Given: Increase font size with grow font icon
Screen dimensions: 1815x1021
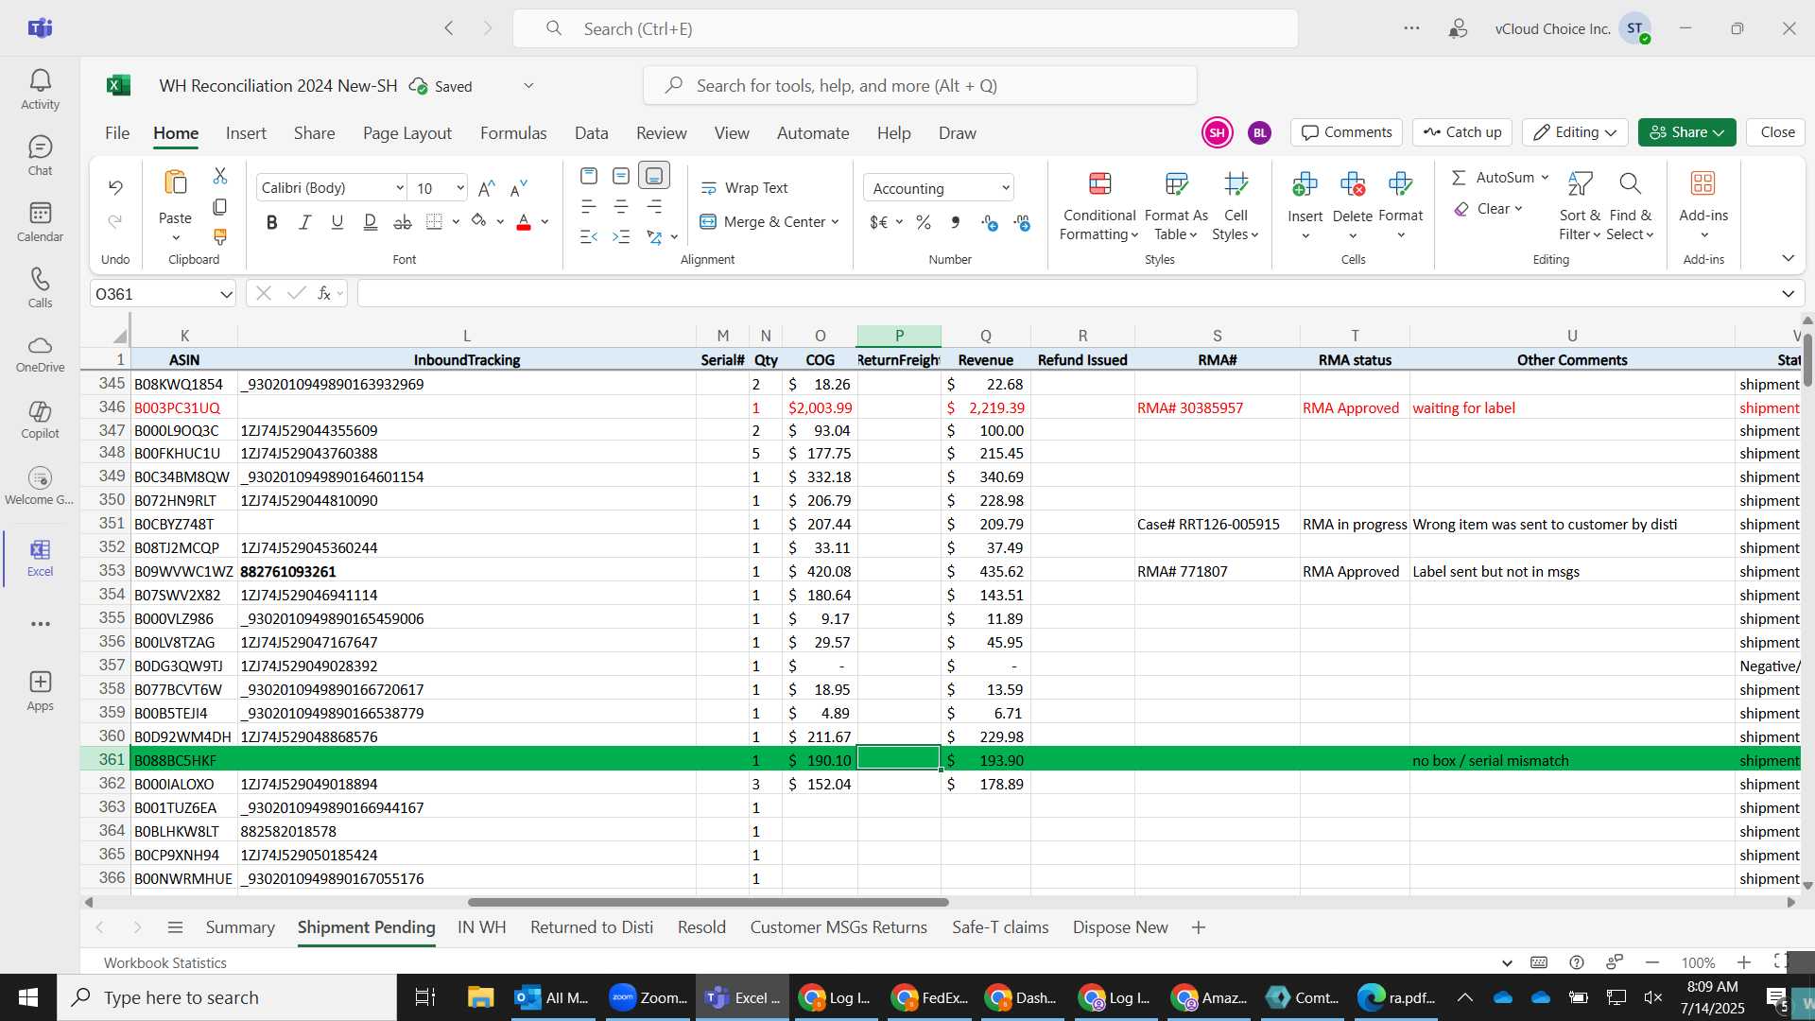Looking at the screenshot, I should (x=487, y=188).
